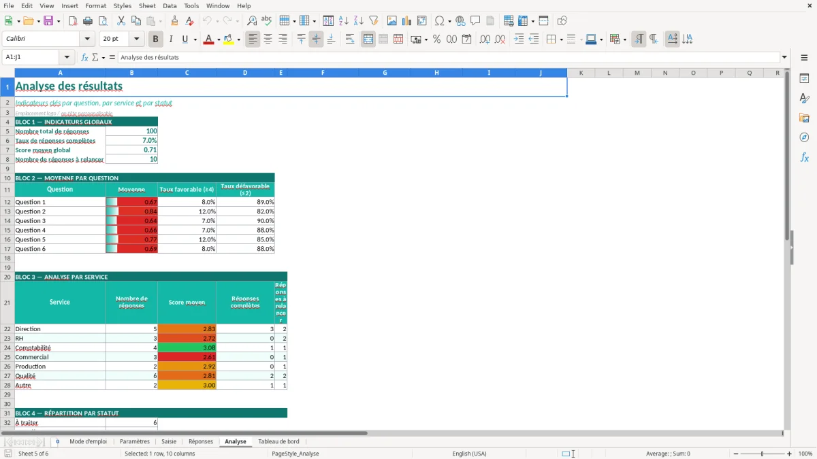This screenshot has width=817, height=459.
Task: Toggle Center Vertically alignment
Action: point(316,39)
